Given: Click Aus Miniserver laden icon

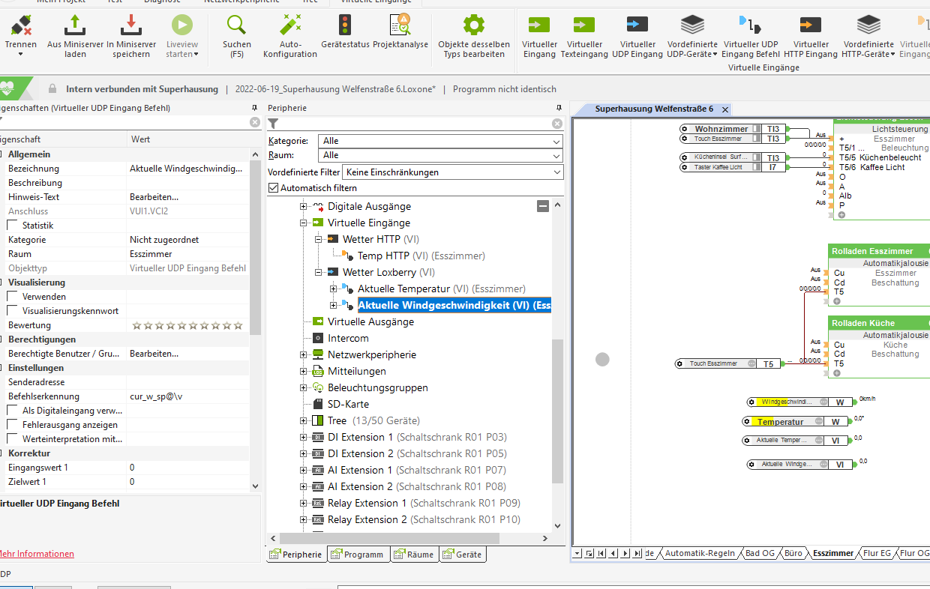Looking at the screenshot, I should tap(75, 26).
